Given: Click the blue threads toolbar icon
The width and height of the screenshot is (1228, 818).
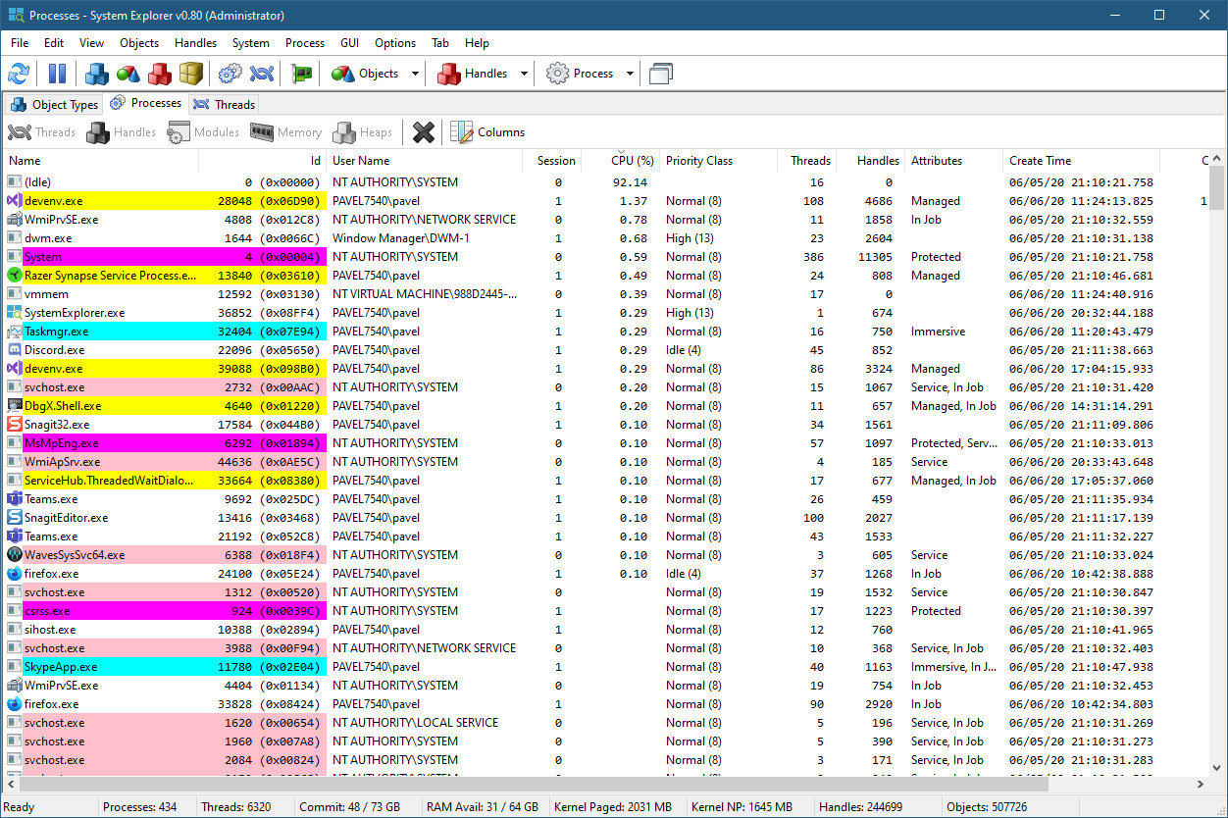Looking at the screenshot, I should click(262, 74).
